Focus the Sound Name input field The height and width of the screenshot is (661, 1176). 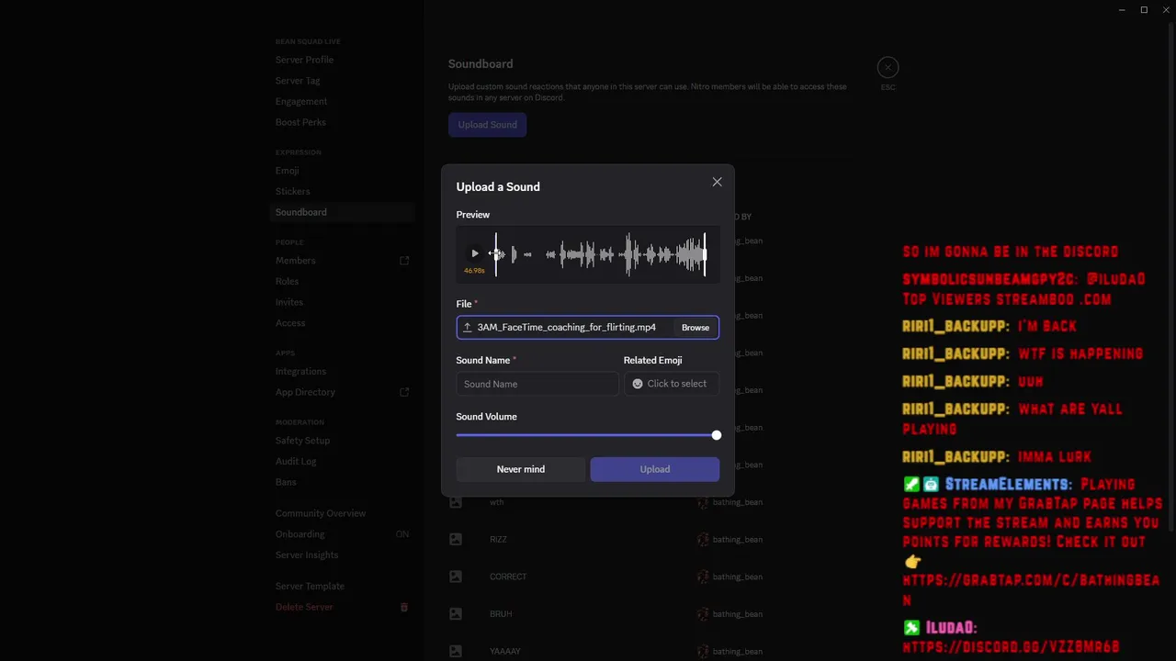[537, 384]
